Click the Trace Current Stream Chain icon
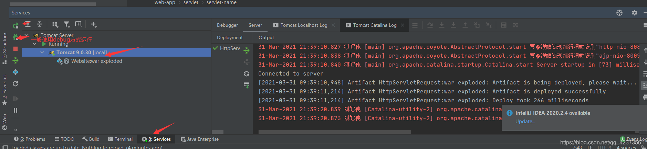647x149 pixels. point(515,25)
